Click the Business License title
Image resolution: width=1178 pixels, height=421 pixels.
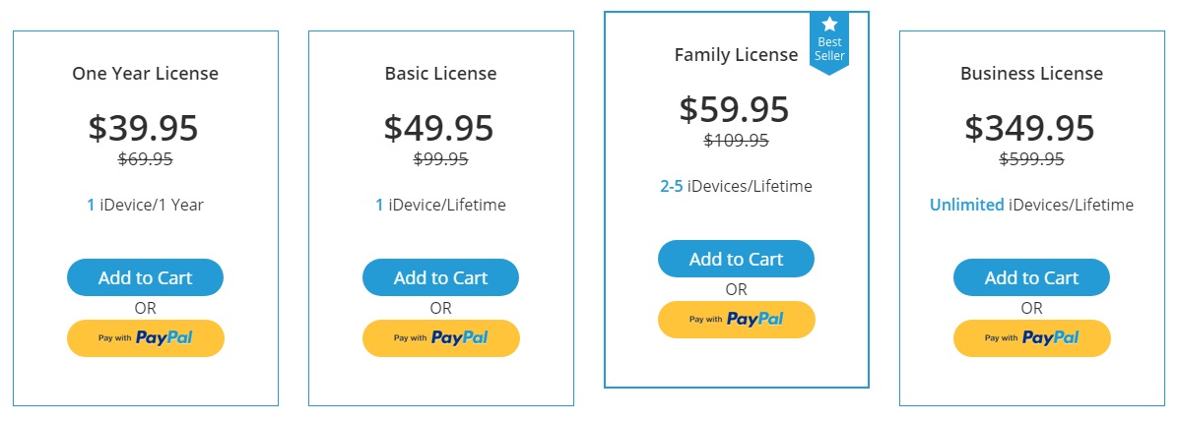(x=1031, y=74)
